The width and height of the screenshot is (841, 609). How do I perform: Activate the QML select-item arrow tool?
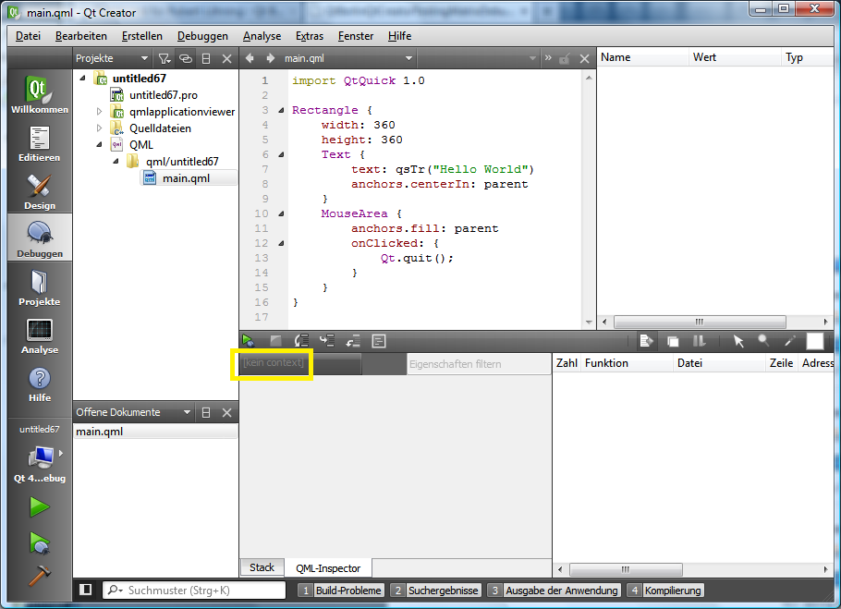[738, 341]
